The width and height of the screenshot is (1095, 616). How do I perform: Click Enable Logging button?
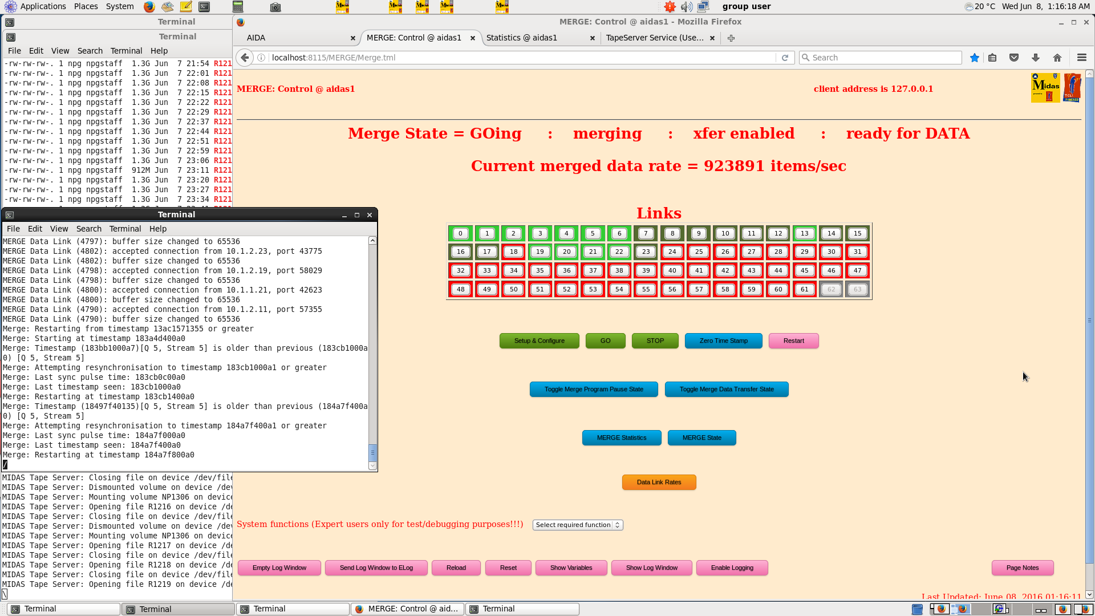click(x=732, y=568)
